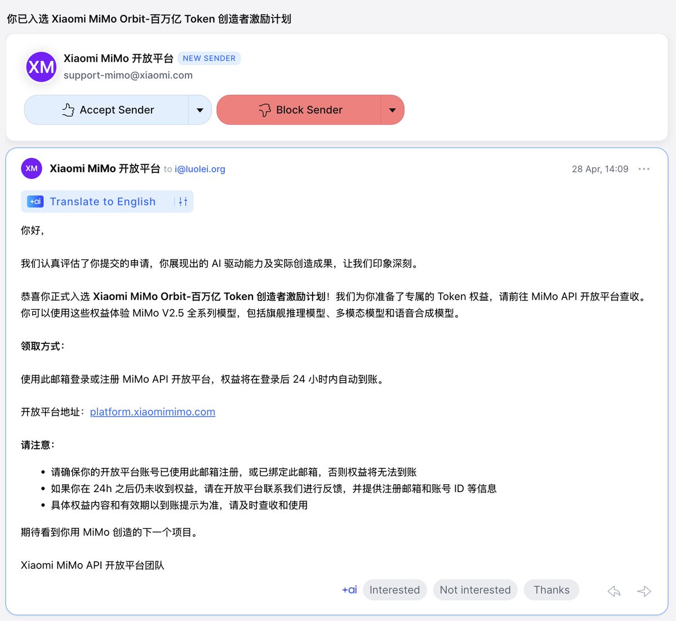The width and height of the screenshot is (676, 621).
Task: Click the email subject line title
Action: 149,19
